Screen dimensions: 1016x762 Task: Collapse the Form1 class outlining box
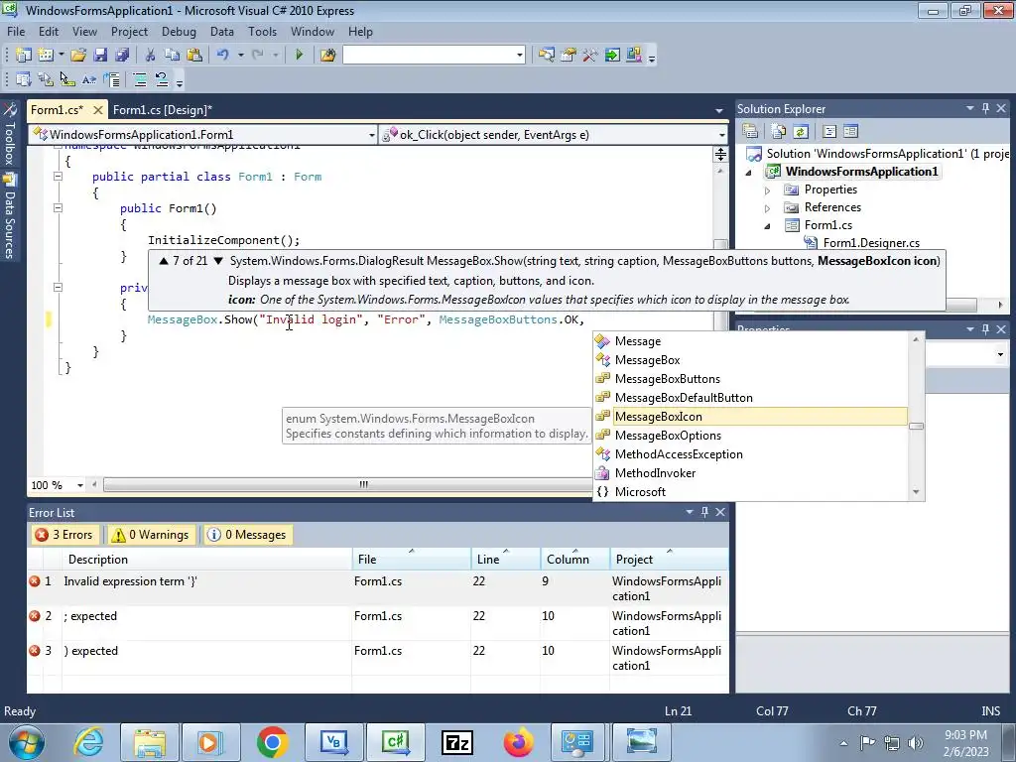[x=58, y=177]
